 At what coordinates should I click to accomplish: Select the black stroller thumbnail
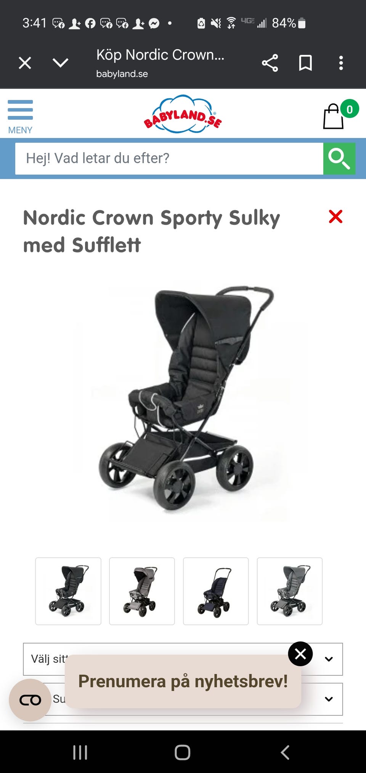pyautogui.click(x=68, y=591)
